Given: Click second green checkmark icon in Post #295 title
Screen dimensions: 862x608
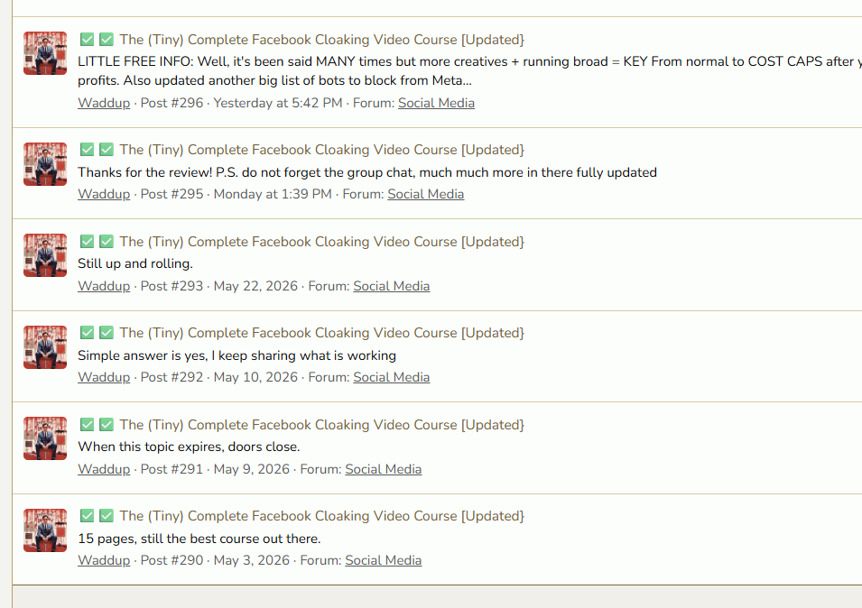Looking at the screenshot, I should [107, 150].
